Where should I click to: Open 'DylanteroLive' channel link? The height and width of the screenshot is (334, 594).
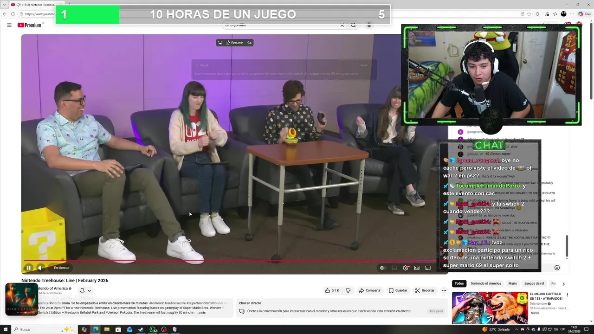click(x=539, y=304)
